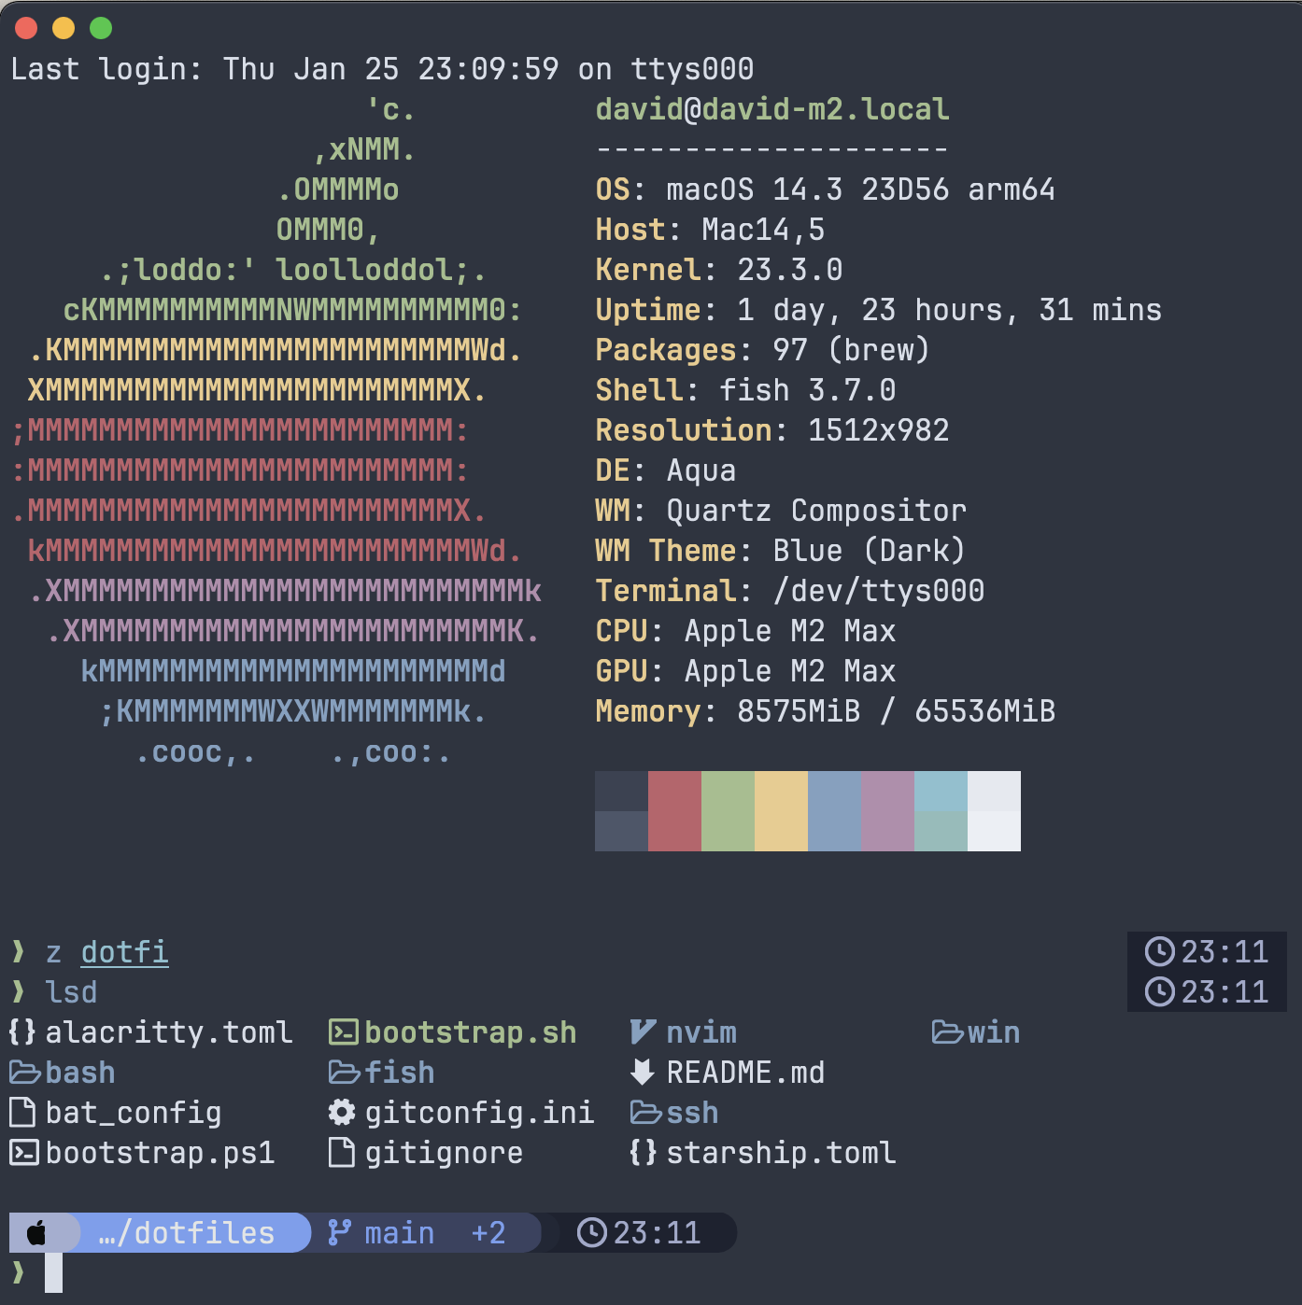Click the david@david-m2.local header
Screen dimensions: 1302x1305
pos(772,109)
